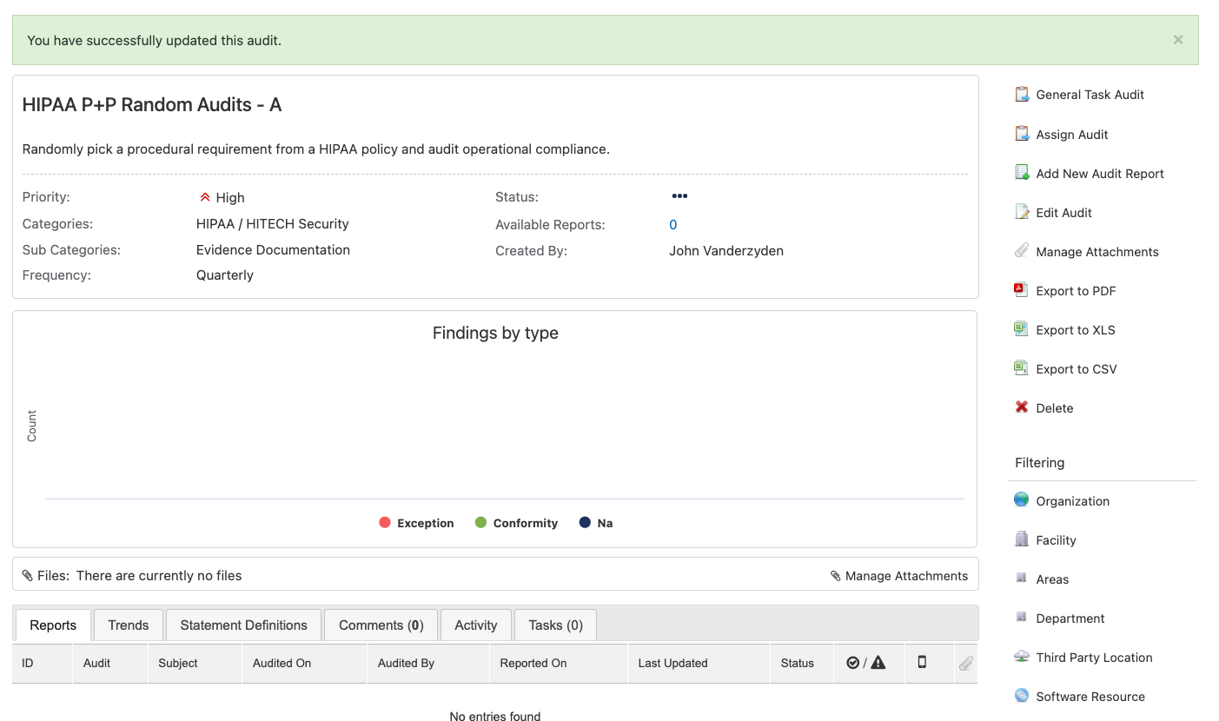The width and height of the screenshot is (1219, 721).
Task: Click the General Task Audit clipboard icon
Action: click(1022, 94)
